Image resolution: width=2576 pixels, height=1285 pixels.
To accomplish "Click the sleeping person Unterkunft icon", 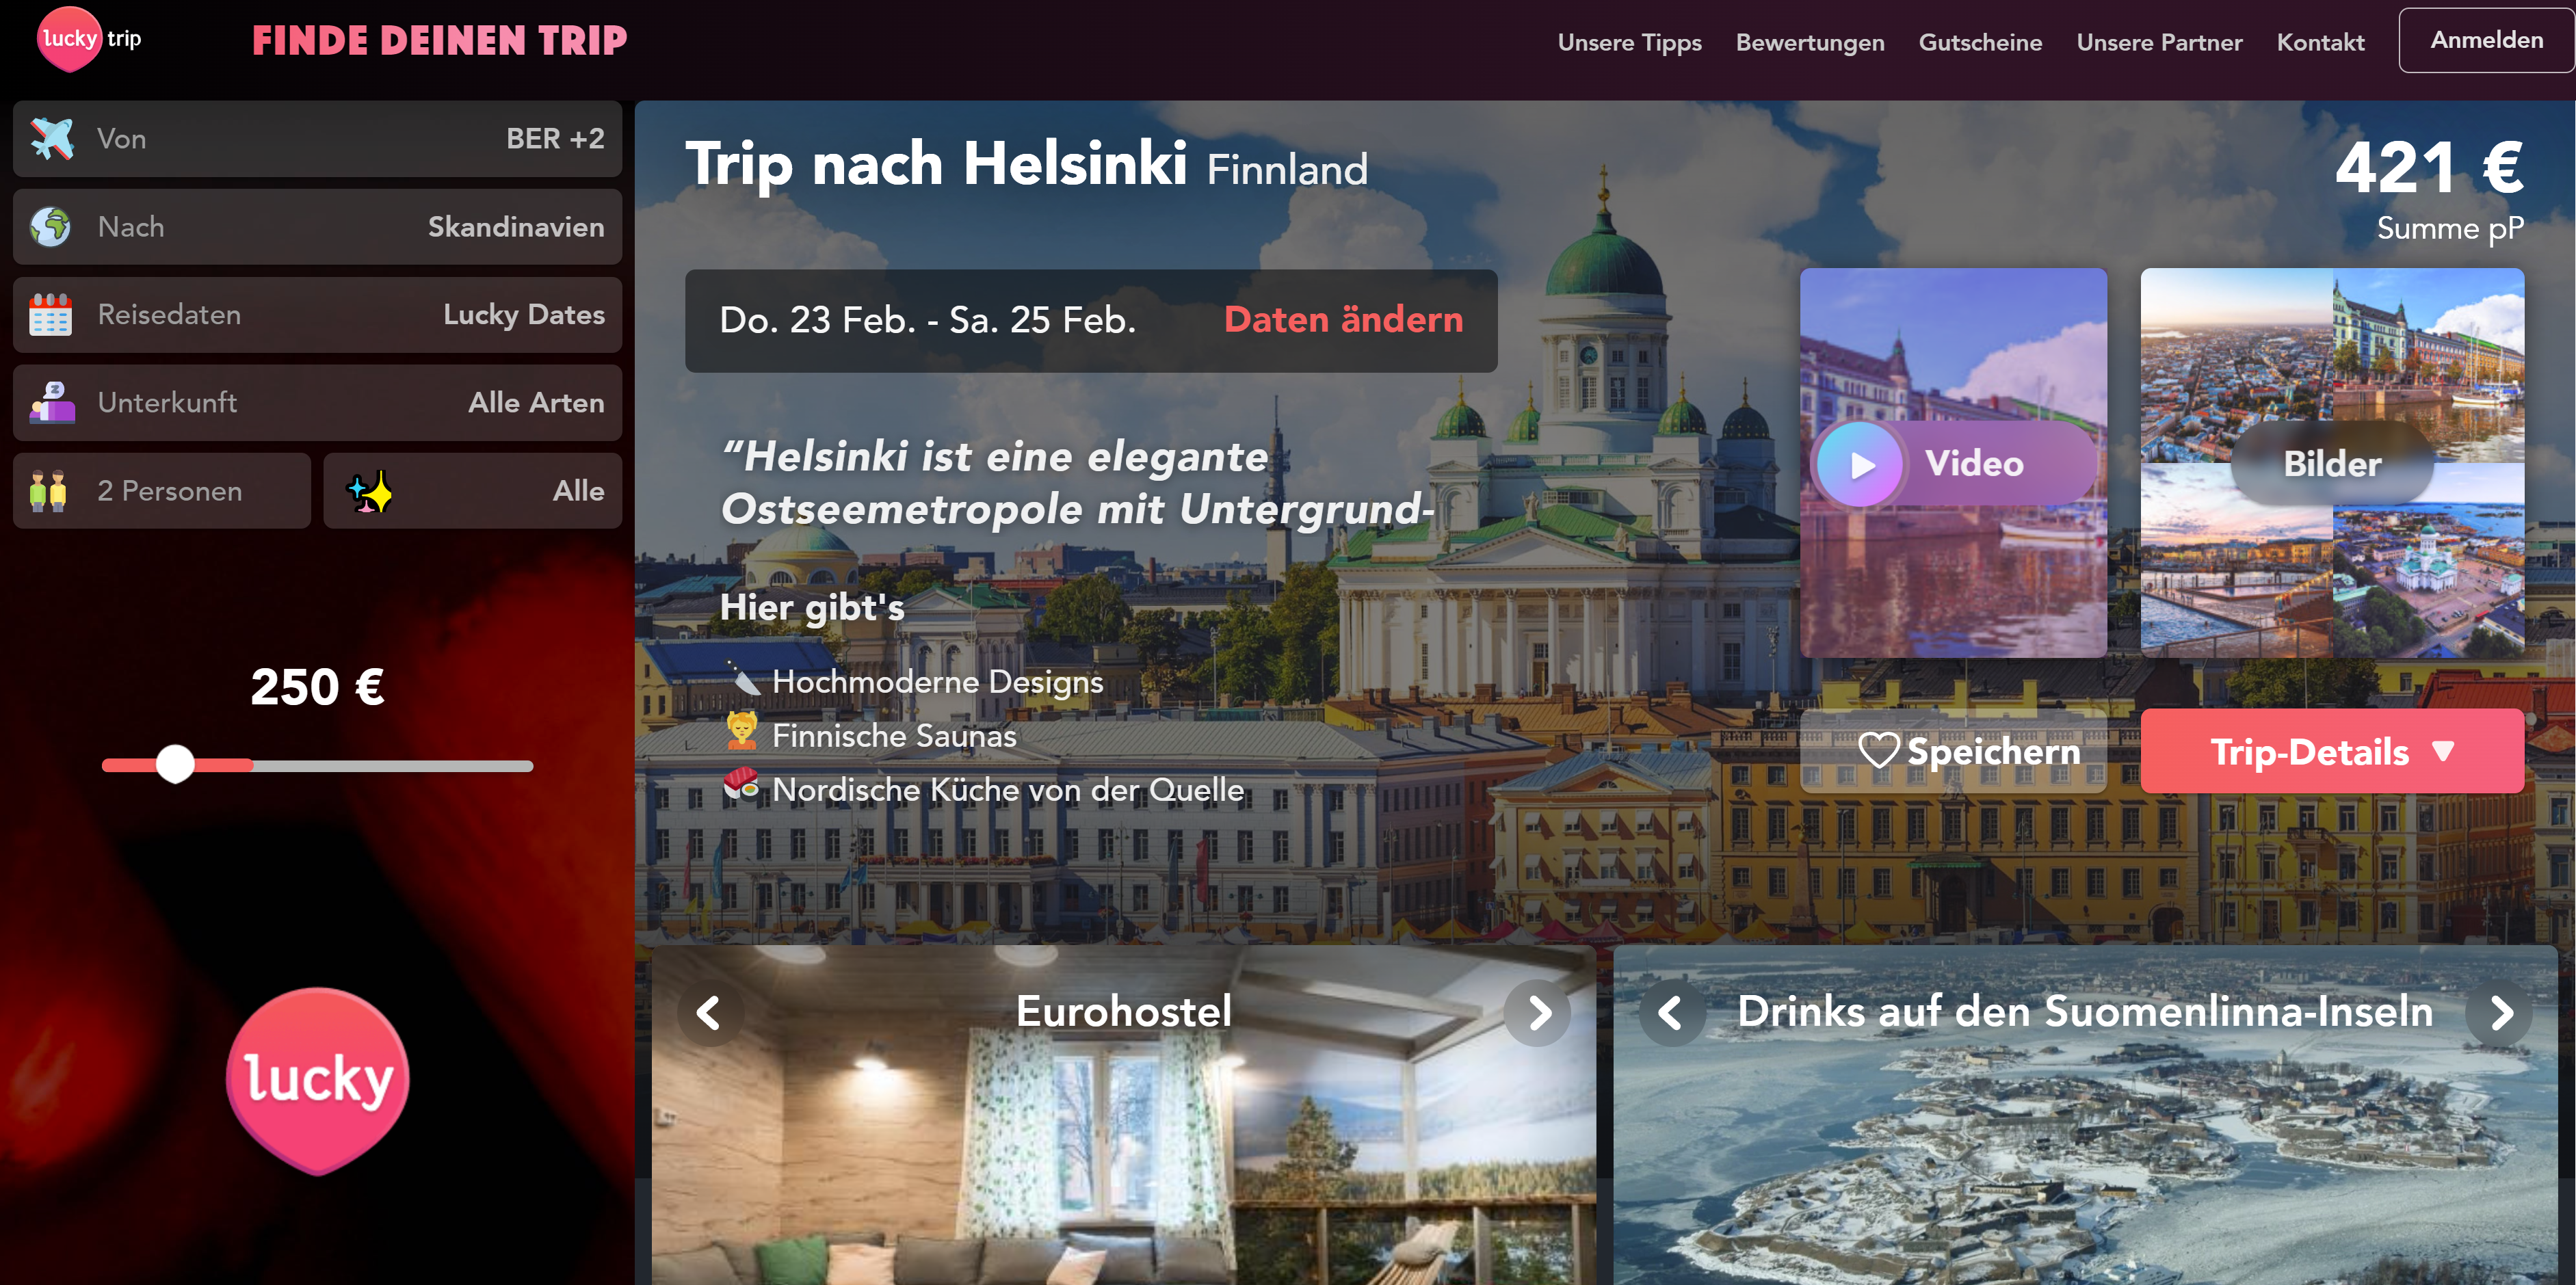I will [x=52, y=402].
